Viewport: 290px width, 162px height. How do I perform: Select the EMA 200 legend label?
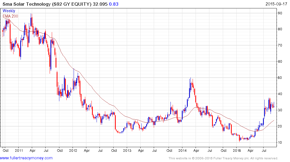(x=10, y=16)
